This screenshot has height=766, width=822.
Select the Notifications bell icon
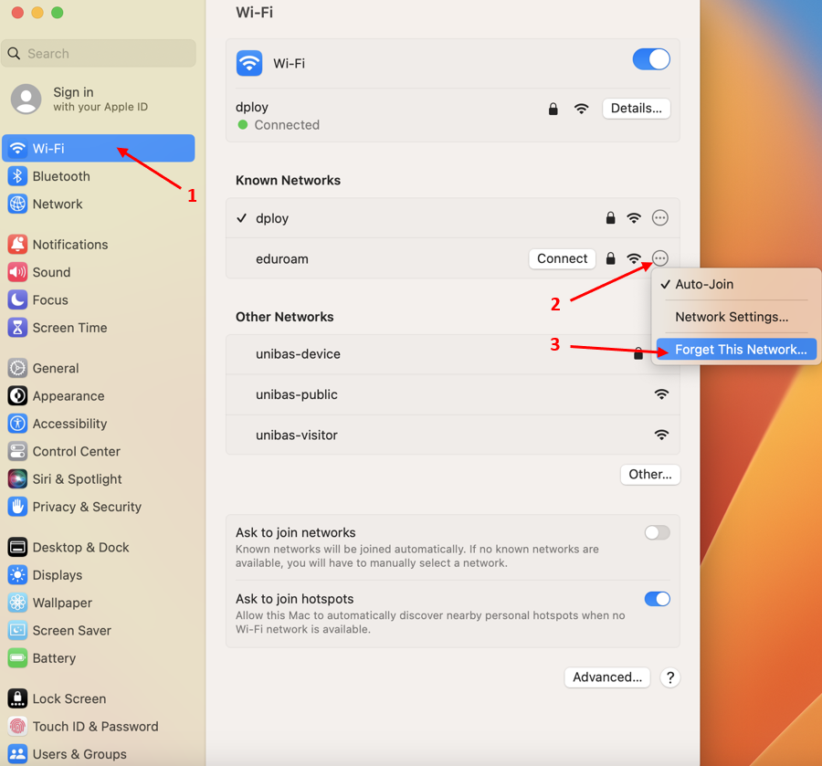pyautogui.click(x=17, y=245)
